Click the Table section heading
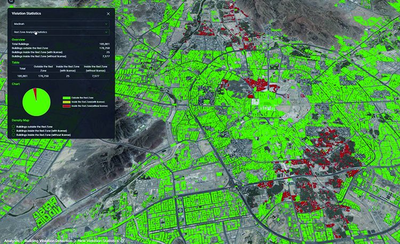This screenshot has height=244, width=400. [x=15, y=62]
